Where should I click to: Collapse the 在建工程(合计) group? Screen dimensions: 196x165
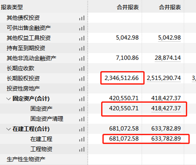click(9, 129)
